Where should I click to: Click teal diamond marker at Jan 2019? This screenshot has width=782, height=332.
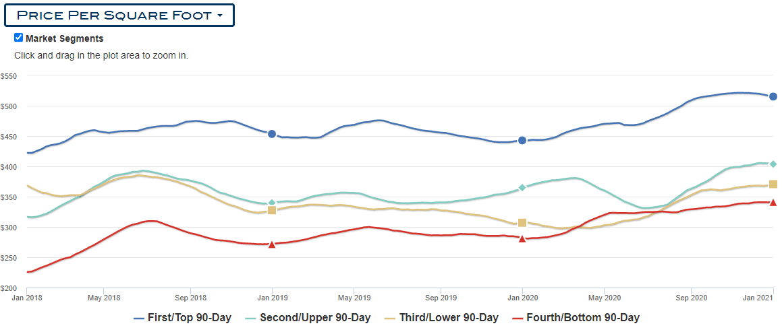(272, 203)
